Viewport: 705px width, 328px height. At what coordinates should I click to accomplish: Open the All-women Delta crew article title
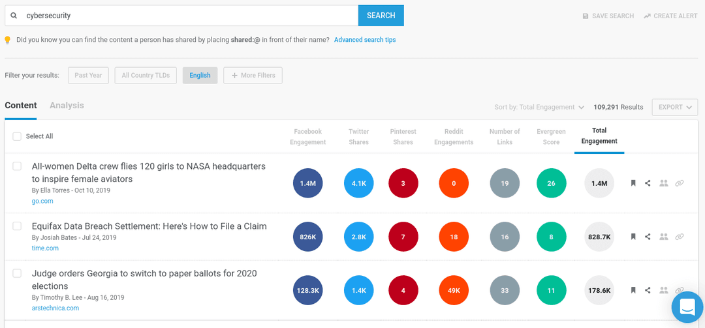[x=149, y=173]
